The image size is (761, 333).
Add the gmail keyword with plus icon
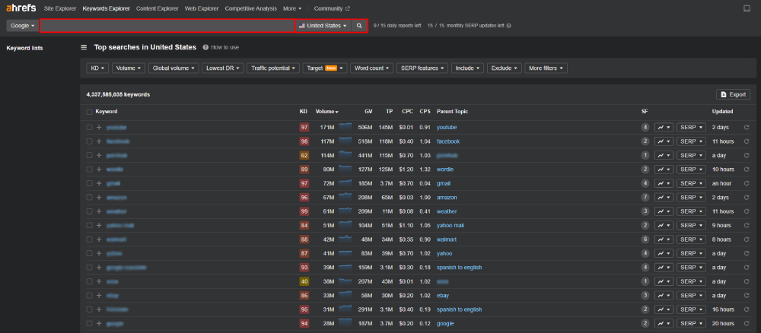click(99, 184)
